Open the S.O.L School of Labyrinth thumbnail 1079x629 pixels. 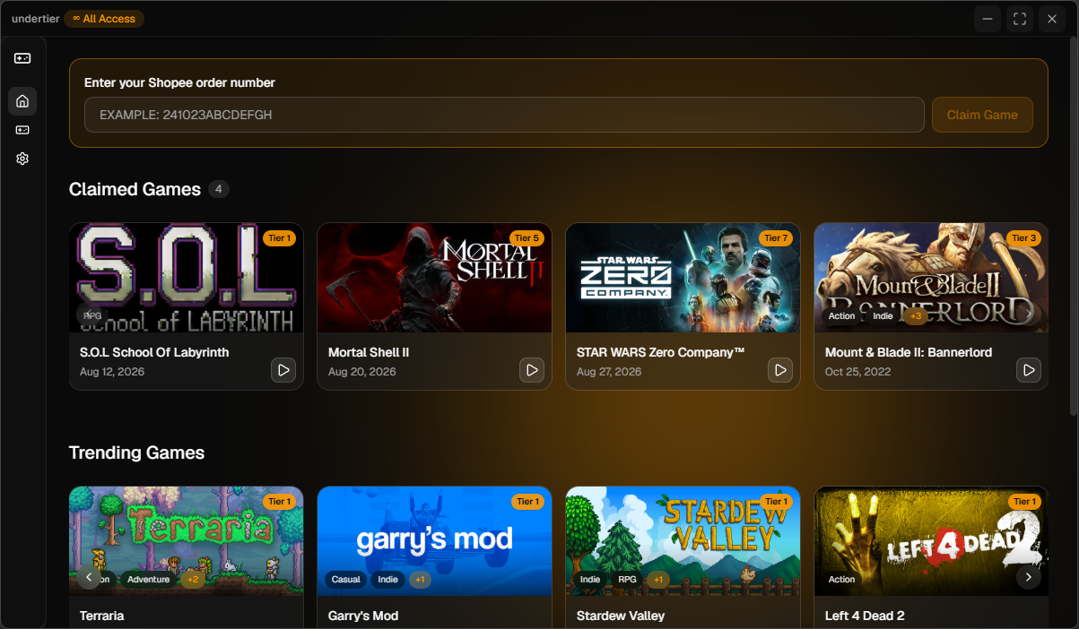187,278
